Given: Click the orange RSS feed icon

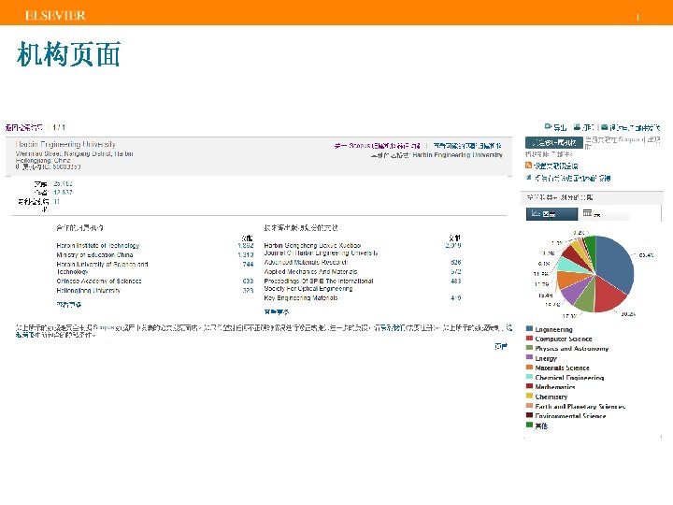Looking at the screenshot, I should [529, 166].
